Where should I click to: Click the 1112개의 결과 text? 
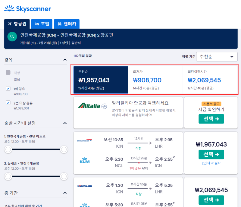point(83,56)
